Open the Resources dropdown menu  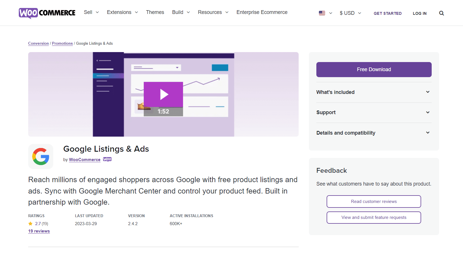[213, 12]
